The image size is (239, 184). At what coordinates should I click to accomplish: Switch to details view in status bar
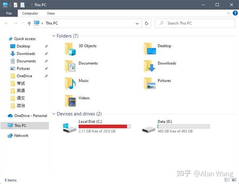tap(227, 180)
